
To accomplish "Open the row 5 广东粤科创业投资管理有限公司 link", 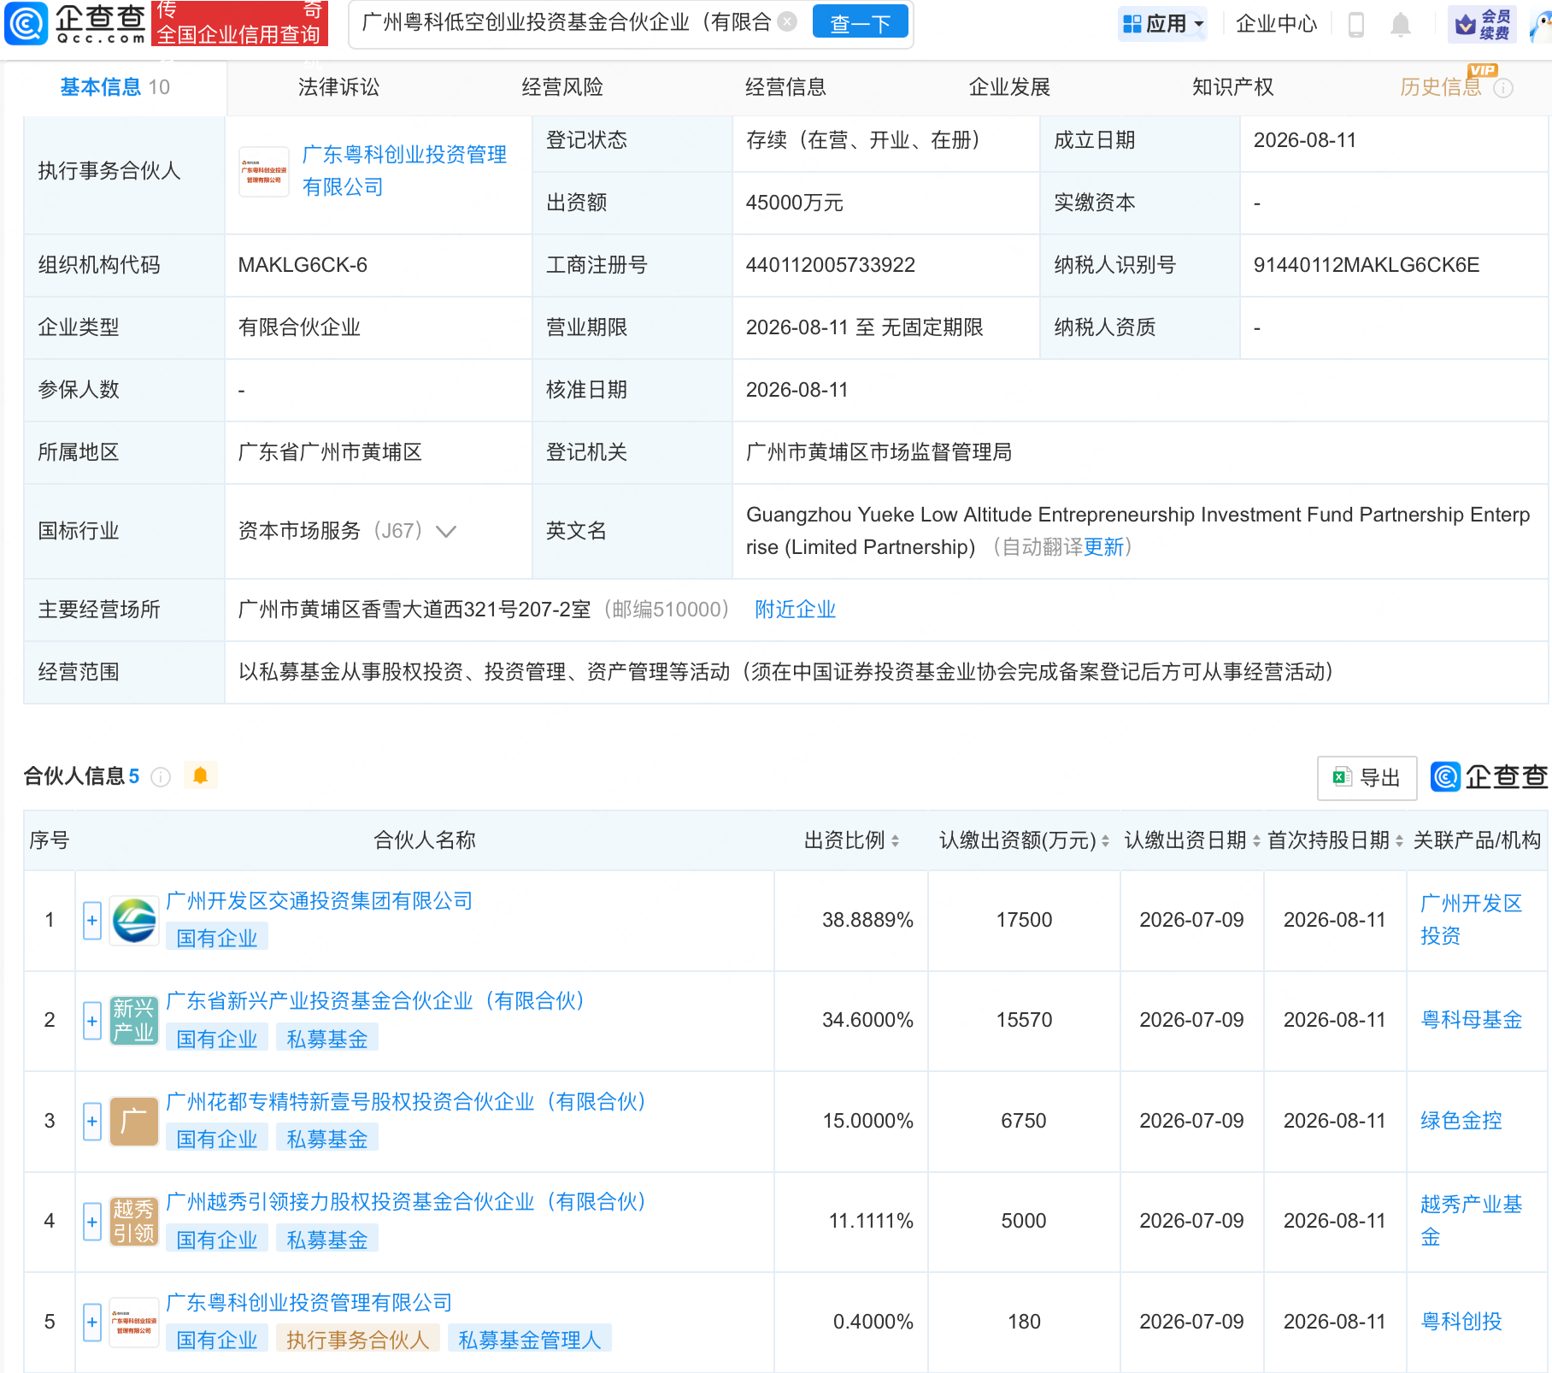I will [x=309, y=1303].
